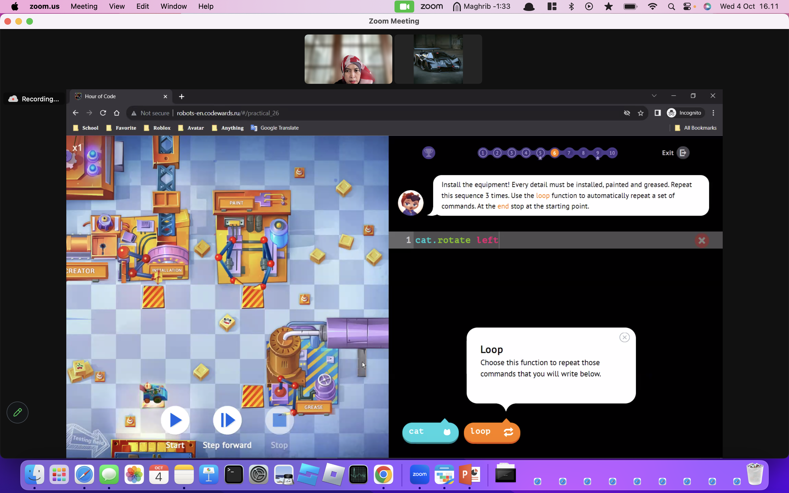
Task: Click the Step forward button
Action: pos(227,420)
